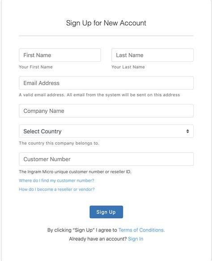The image size is (212, 261).
Task: Click into the Last Name field
Action: point(153,55)
